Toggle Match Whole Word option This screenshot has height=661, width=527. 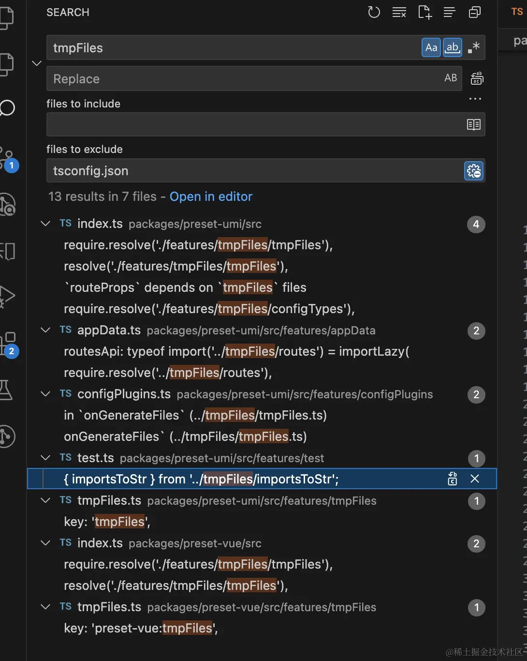click(452, 47)
